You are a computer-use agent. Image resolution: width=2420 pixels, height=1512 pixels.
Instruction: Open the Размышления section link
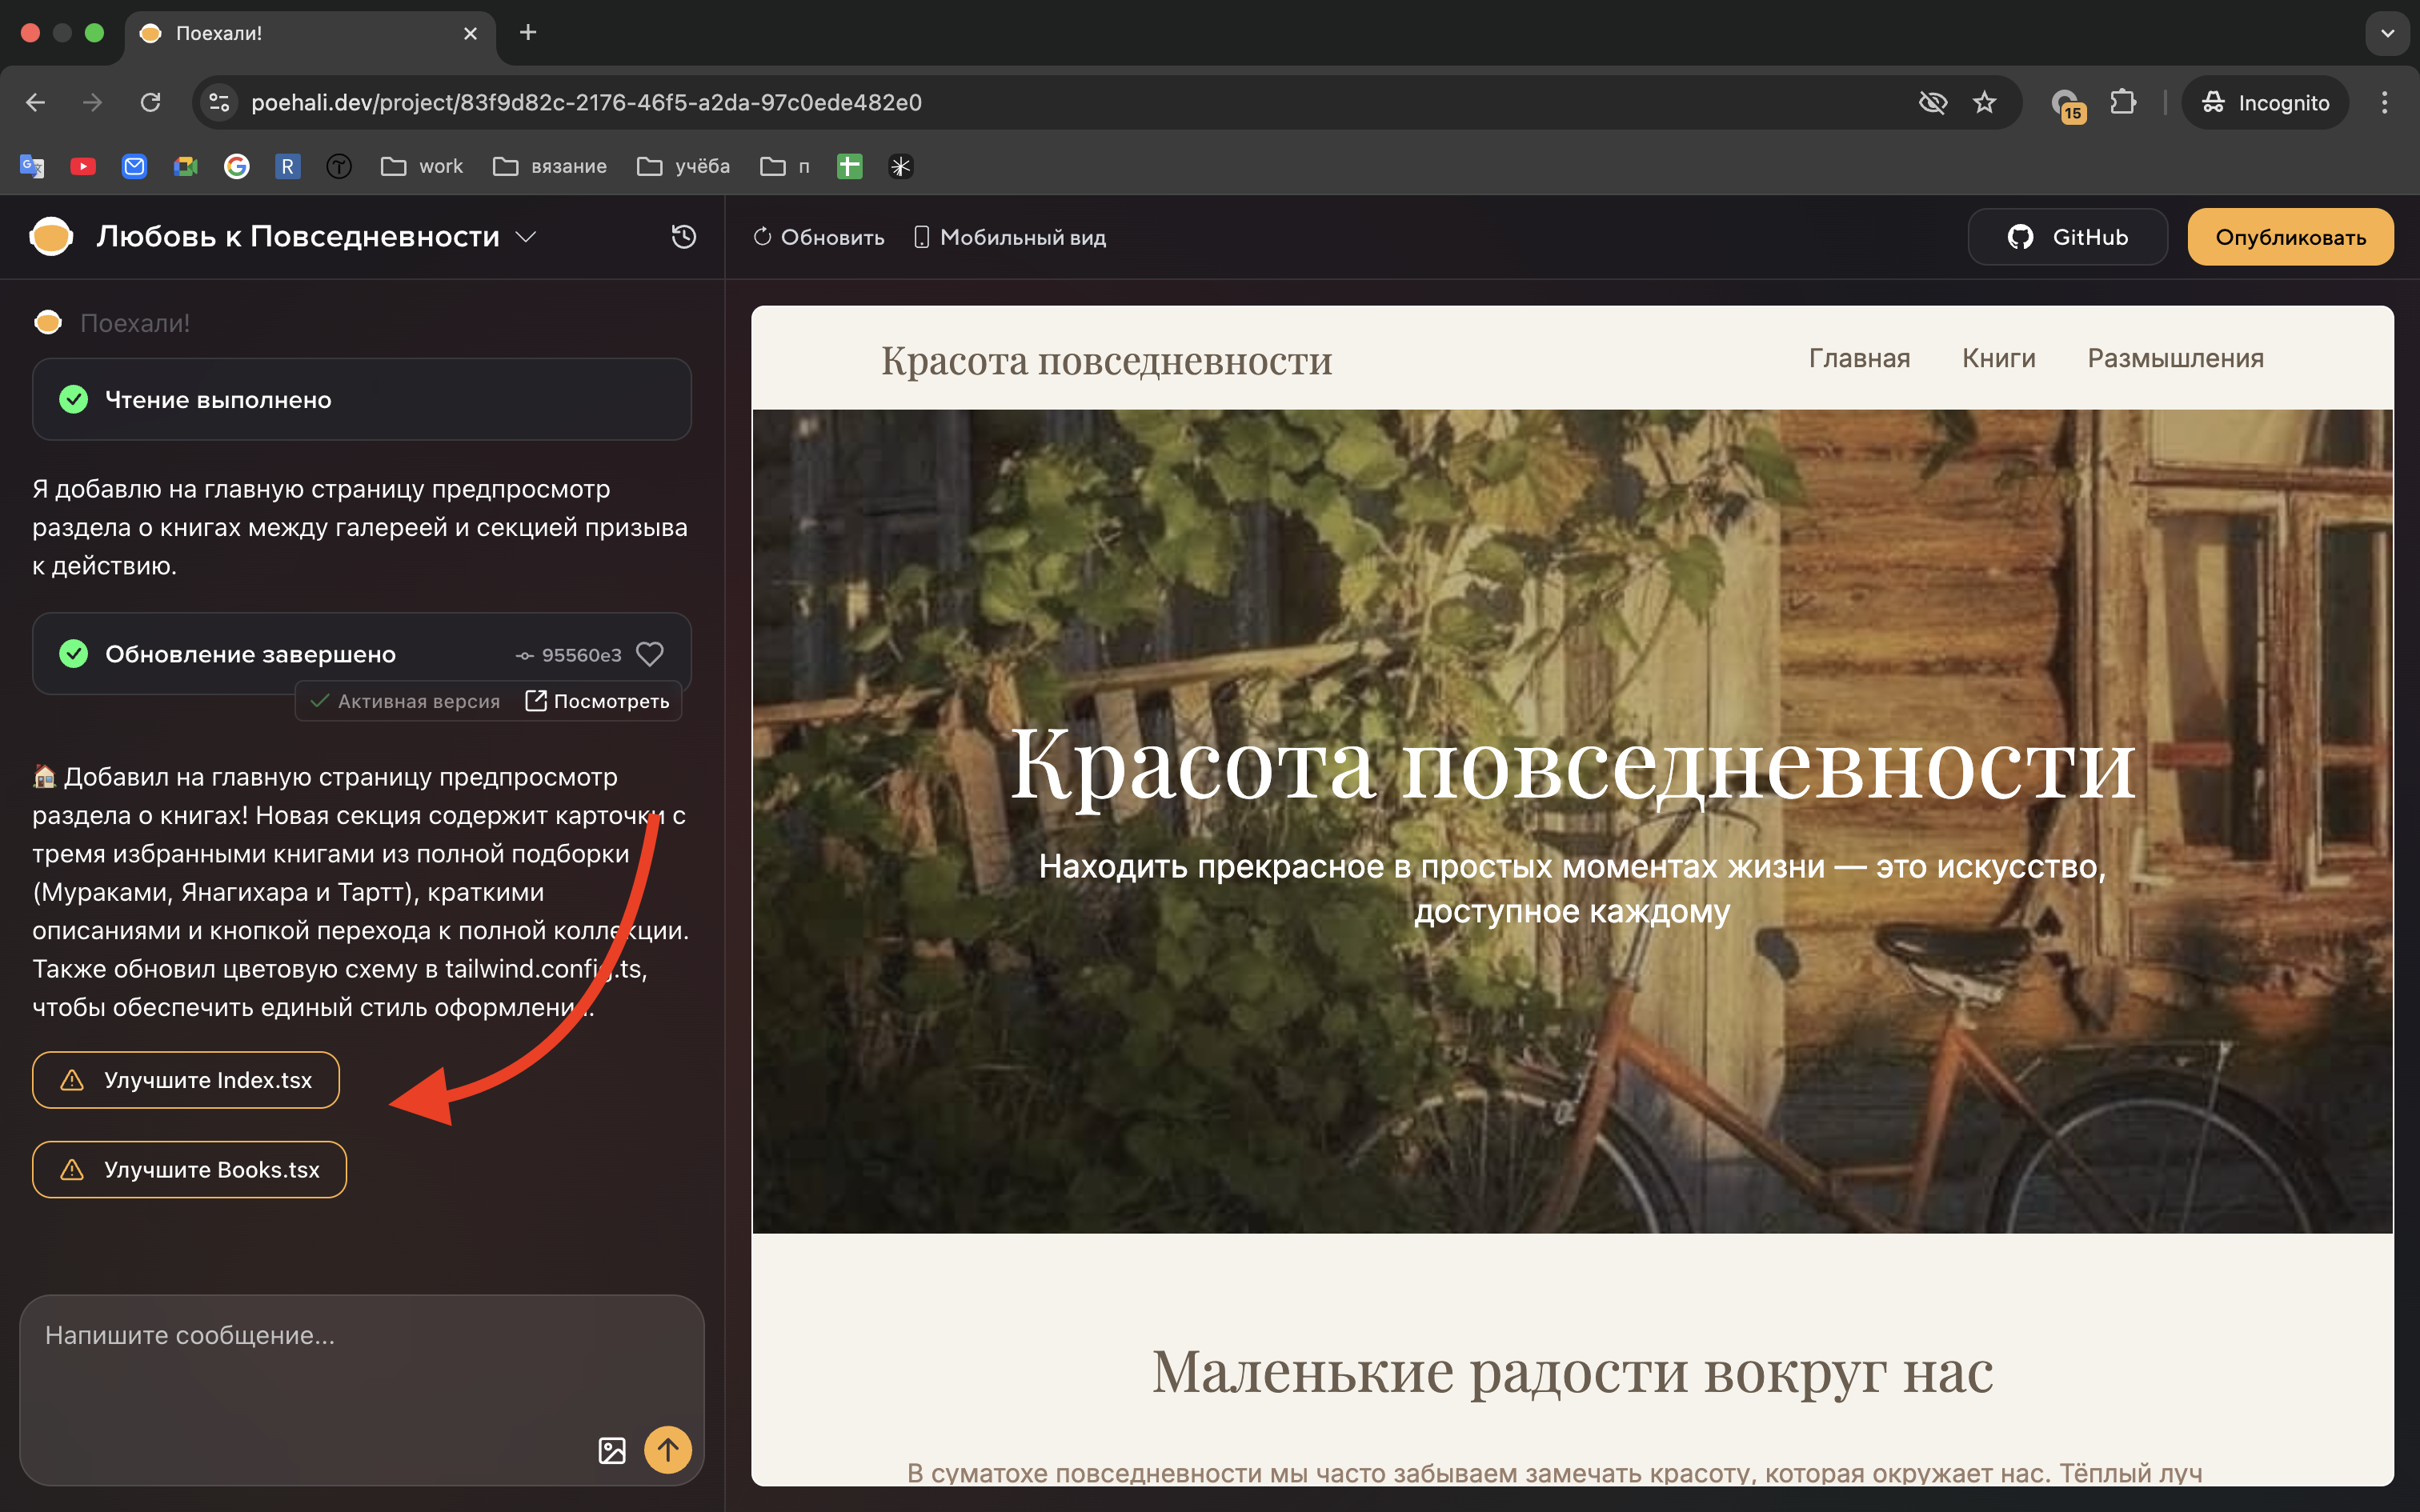pyautogui.click(x=2175, y=358)
